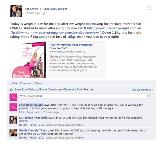160x144 pixels.
Task: Unlike Kat Brown's comment
Action: [23, 125]
